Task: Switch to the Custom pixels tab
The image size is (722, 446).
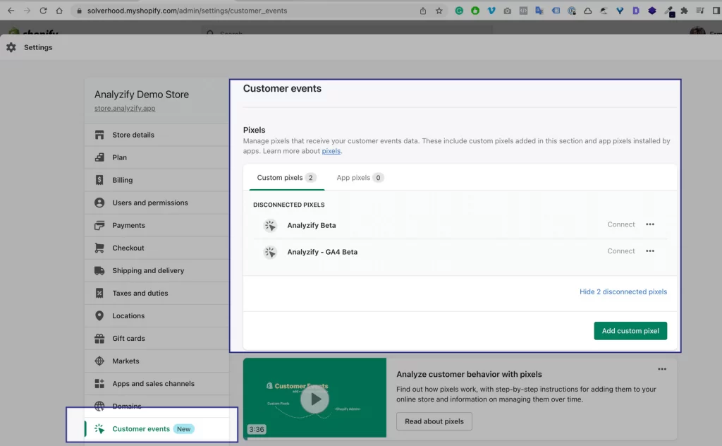Action: [286, 178]
